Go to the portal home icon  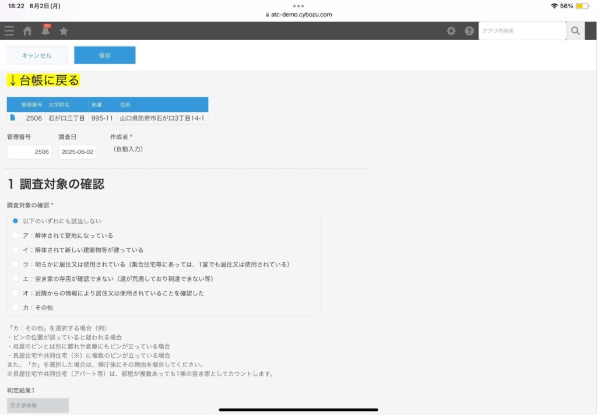[27, 31]
